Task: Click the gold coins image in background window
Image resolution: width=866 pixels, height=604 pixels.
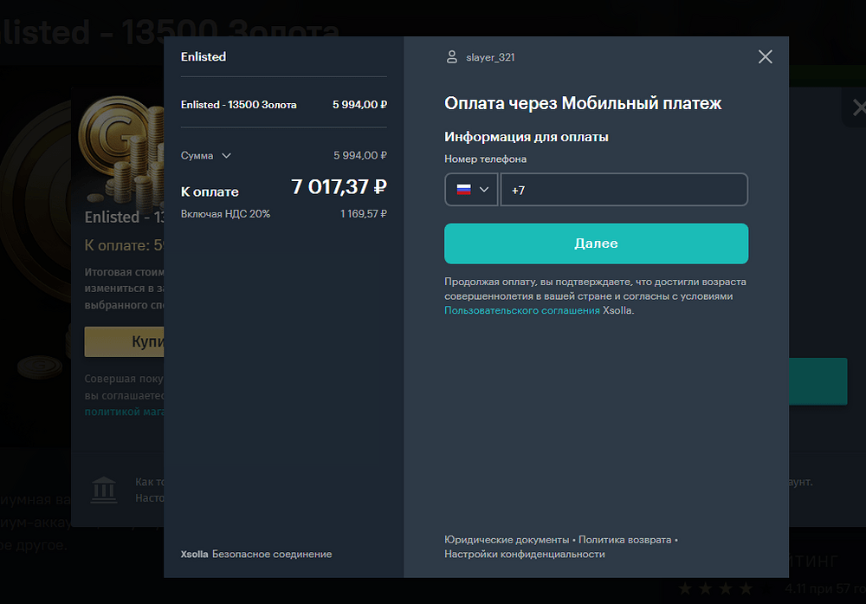Action: [121, 149]
